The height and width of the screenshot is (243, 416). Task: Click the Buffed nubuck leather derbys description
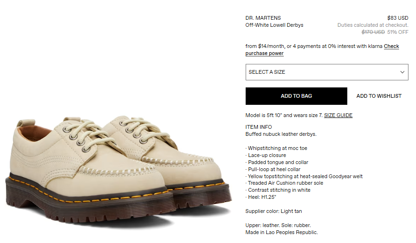pyautogui.click(x=280, y=134)
